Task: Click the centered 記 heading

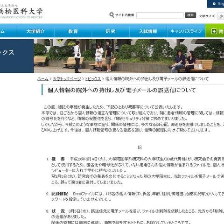Action: (140, 147)
